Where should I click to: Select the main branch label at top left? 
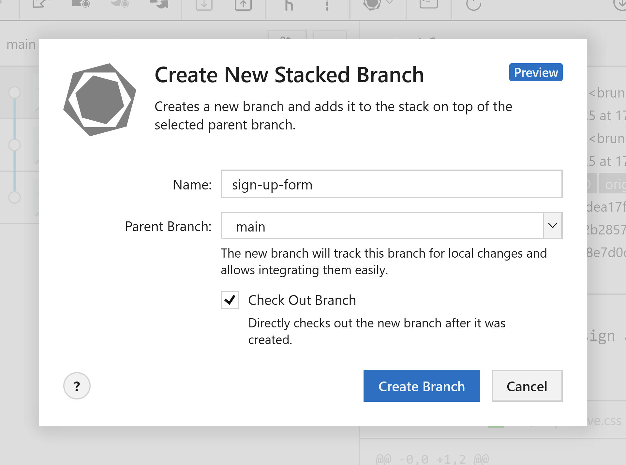(21, 45)
